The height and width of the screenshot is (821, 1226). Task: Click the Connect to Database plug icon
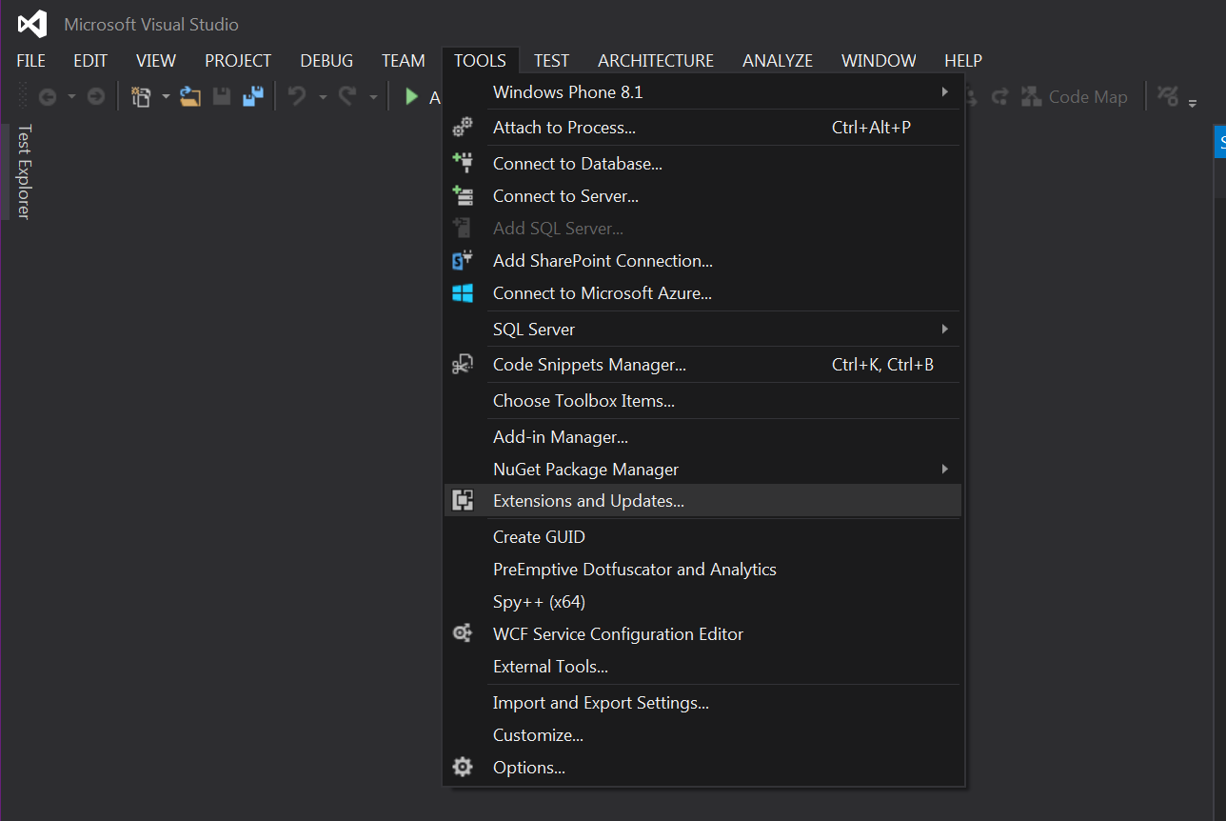click(463, 163)
